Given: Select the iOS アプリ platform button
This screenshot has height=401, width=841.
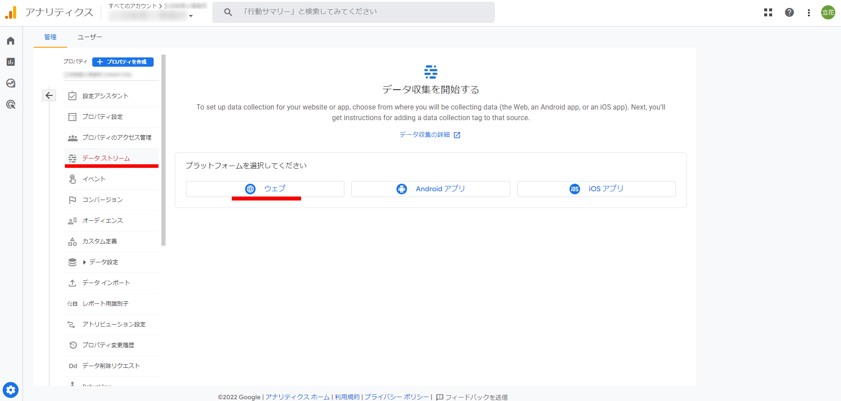Looking at the screenshot, I should 596,189.
